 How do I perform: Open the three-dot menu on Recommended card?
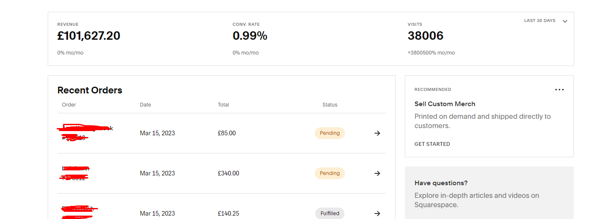(x=560, y=90)
